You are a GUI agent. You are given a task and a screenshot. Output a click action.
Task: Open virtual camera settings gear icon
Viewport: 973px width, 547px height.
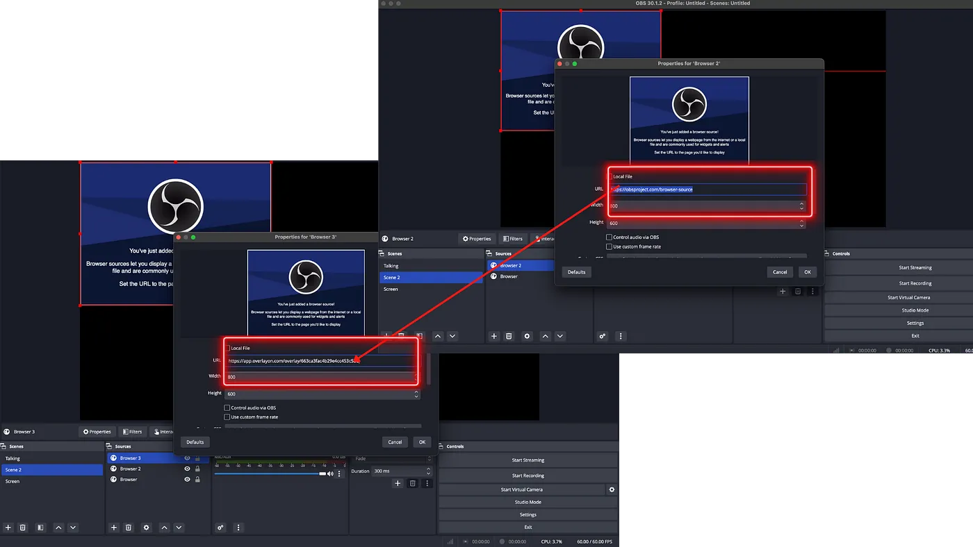point(612,489)
